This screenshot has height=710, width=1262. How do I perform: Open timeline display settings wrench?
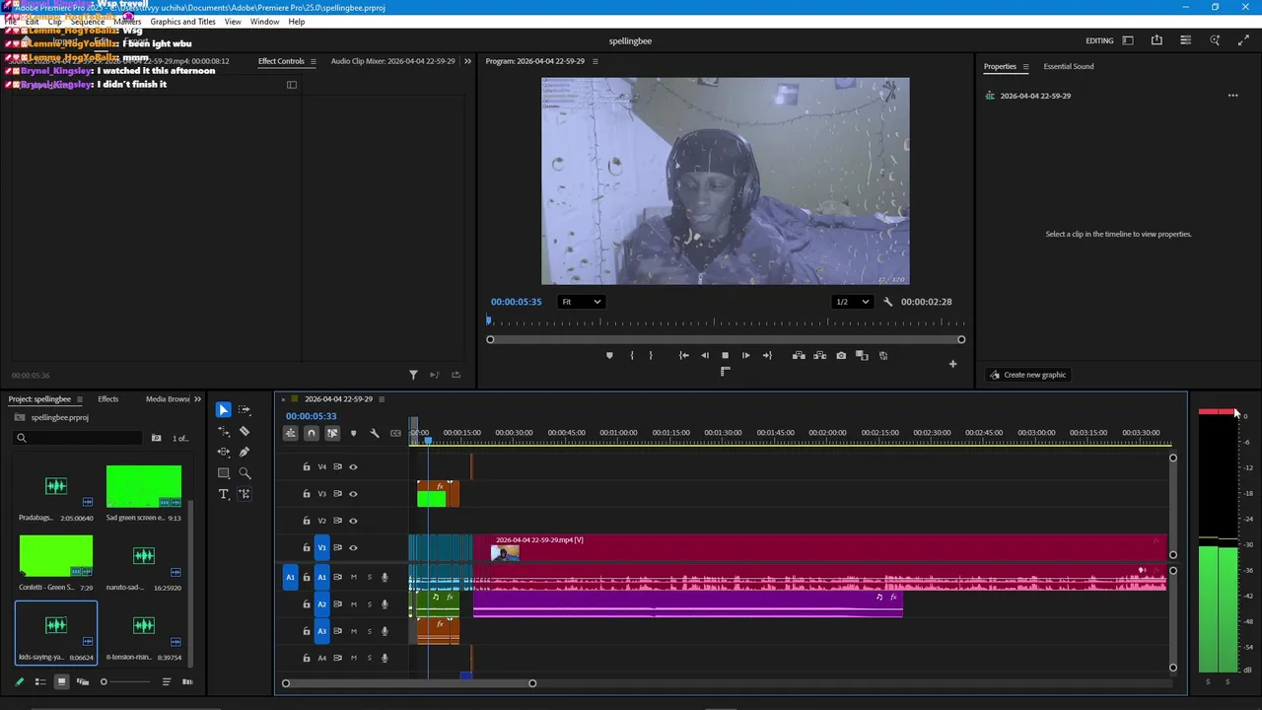(x=375, y=433)
